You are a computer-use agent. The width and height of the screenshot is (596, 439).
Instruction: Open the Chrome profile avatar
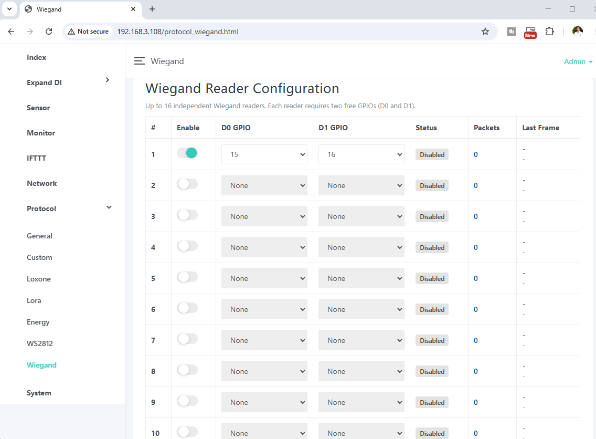[x=577, y=32]
